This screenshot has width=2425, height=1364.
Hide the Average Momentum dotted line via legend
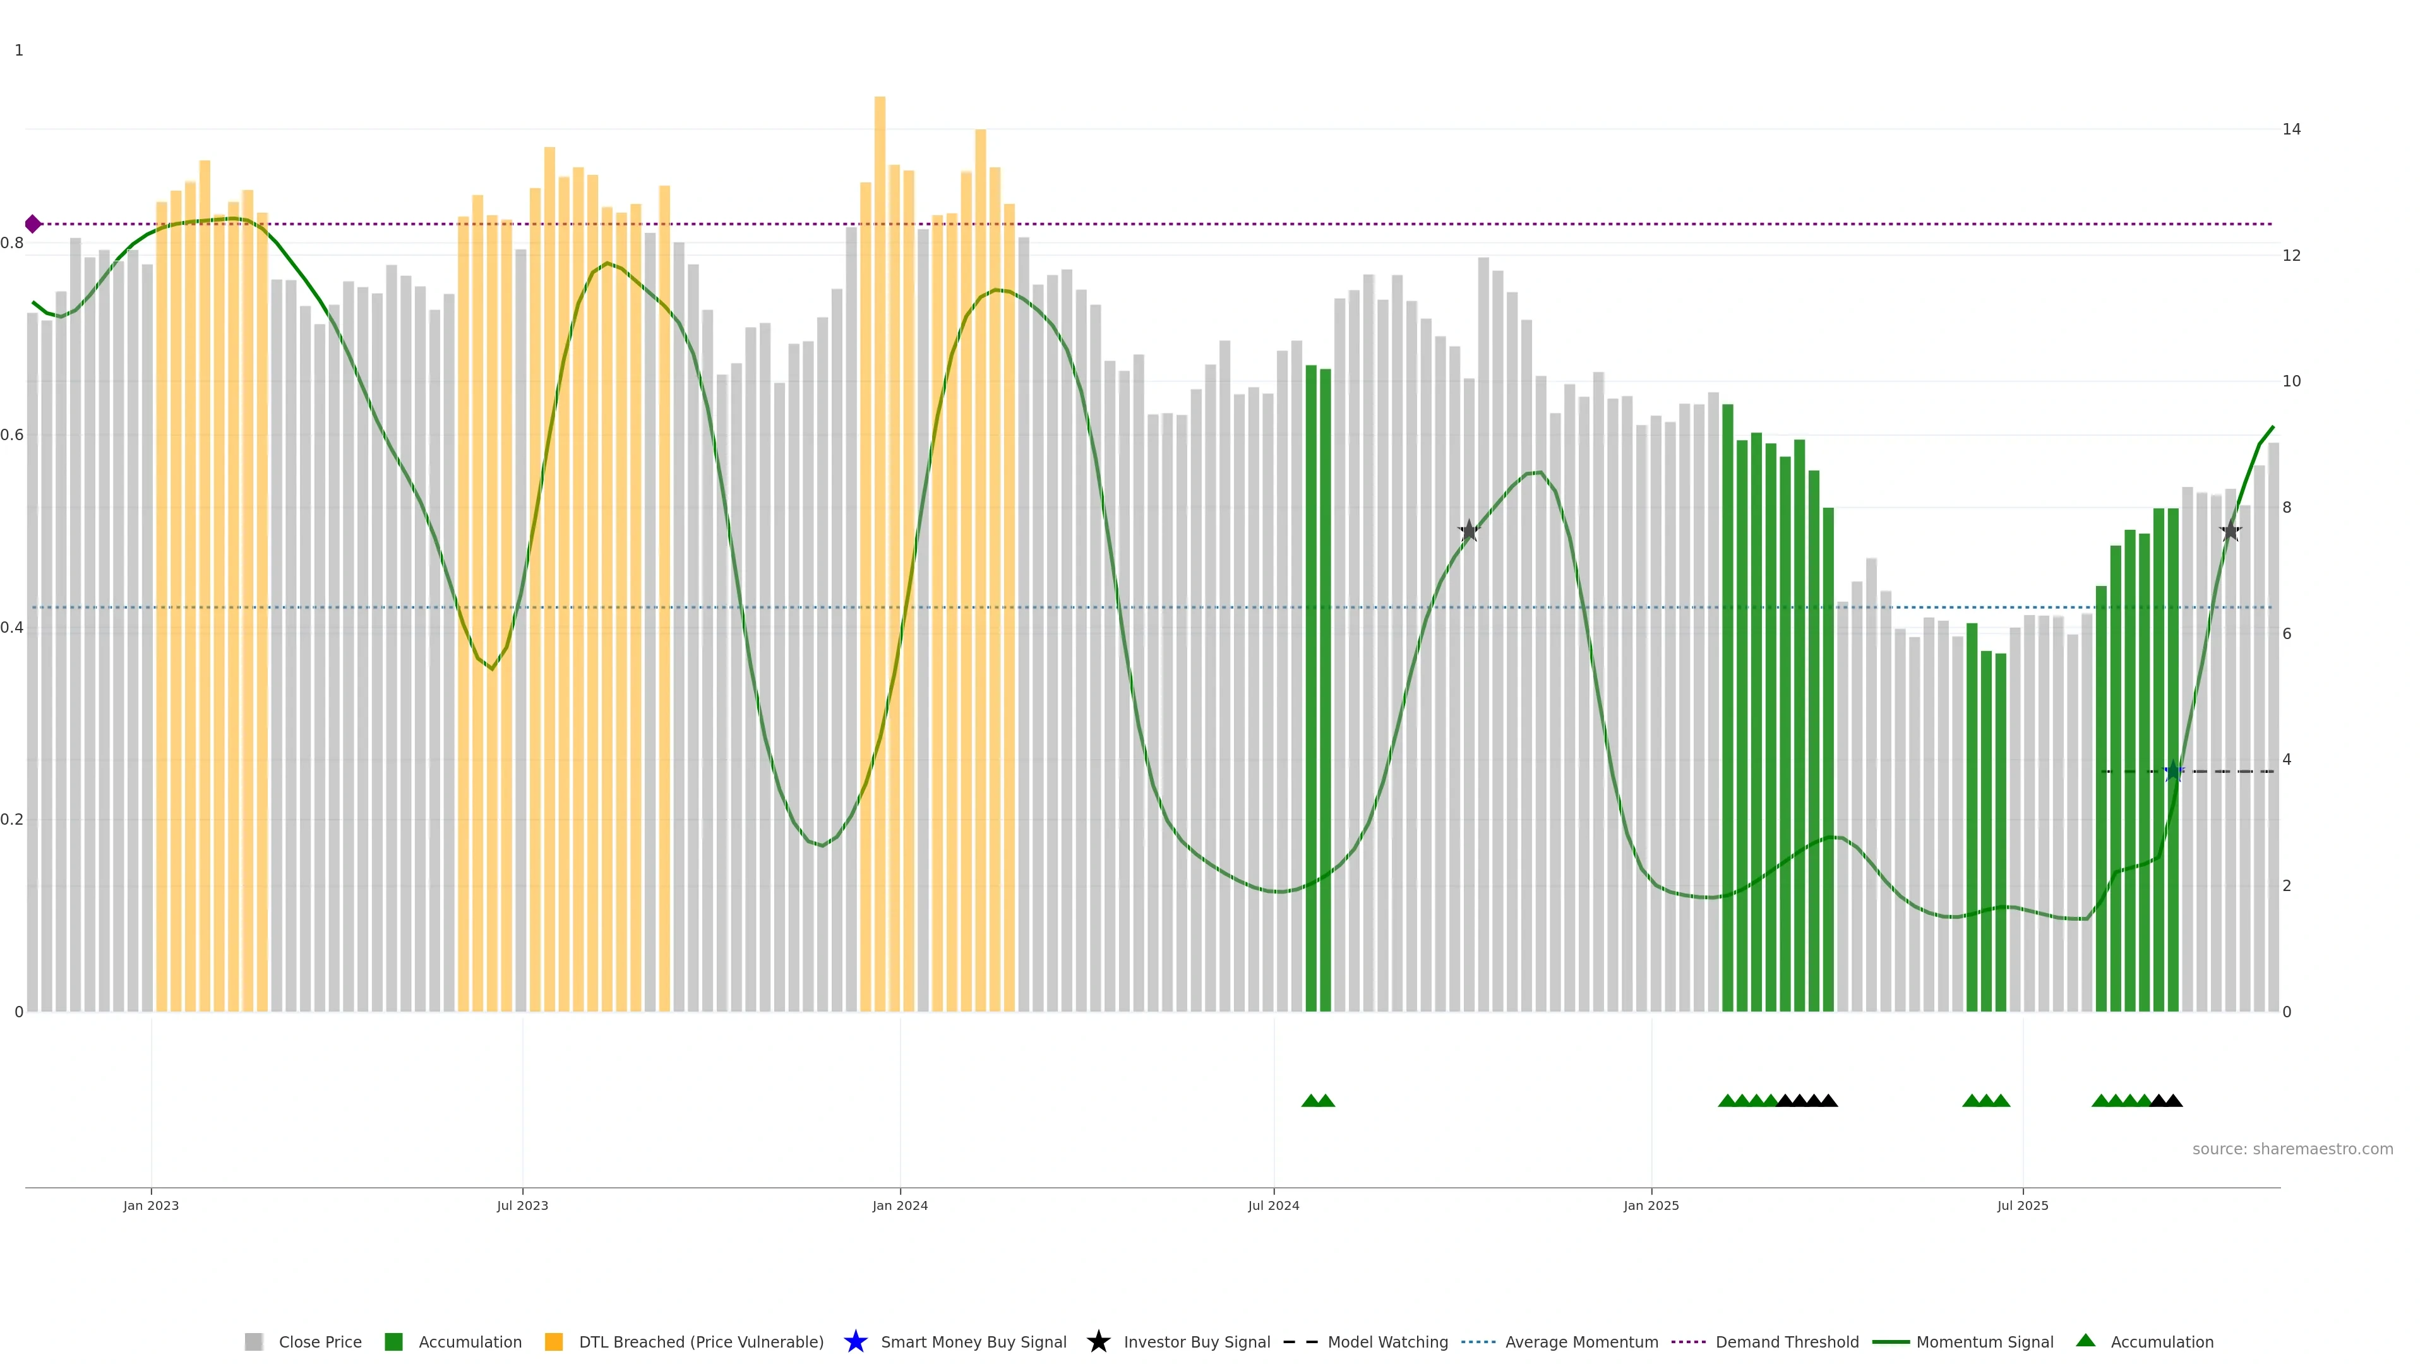point(1581,1343)
